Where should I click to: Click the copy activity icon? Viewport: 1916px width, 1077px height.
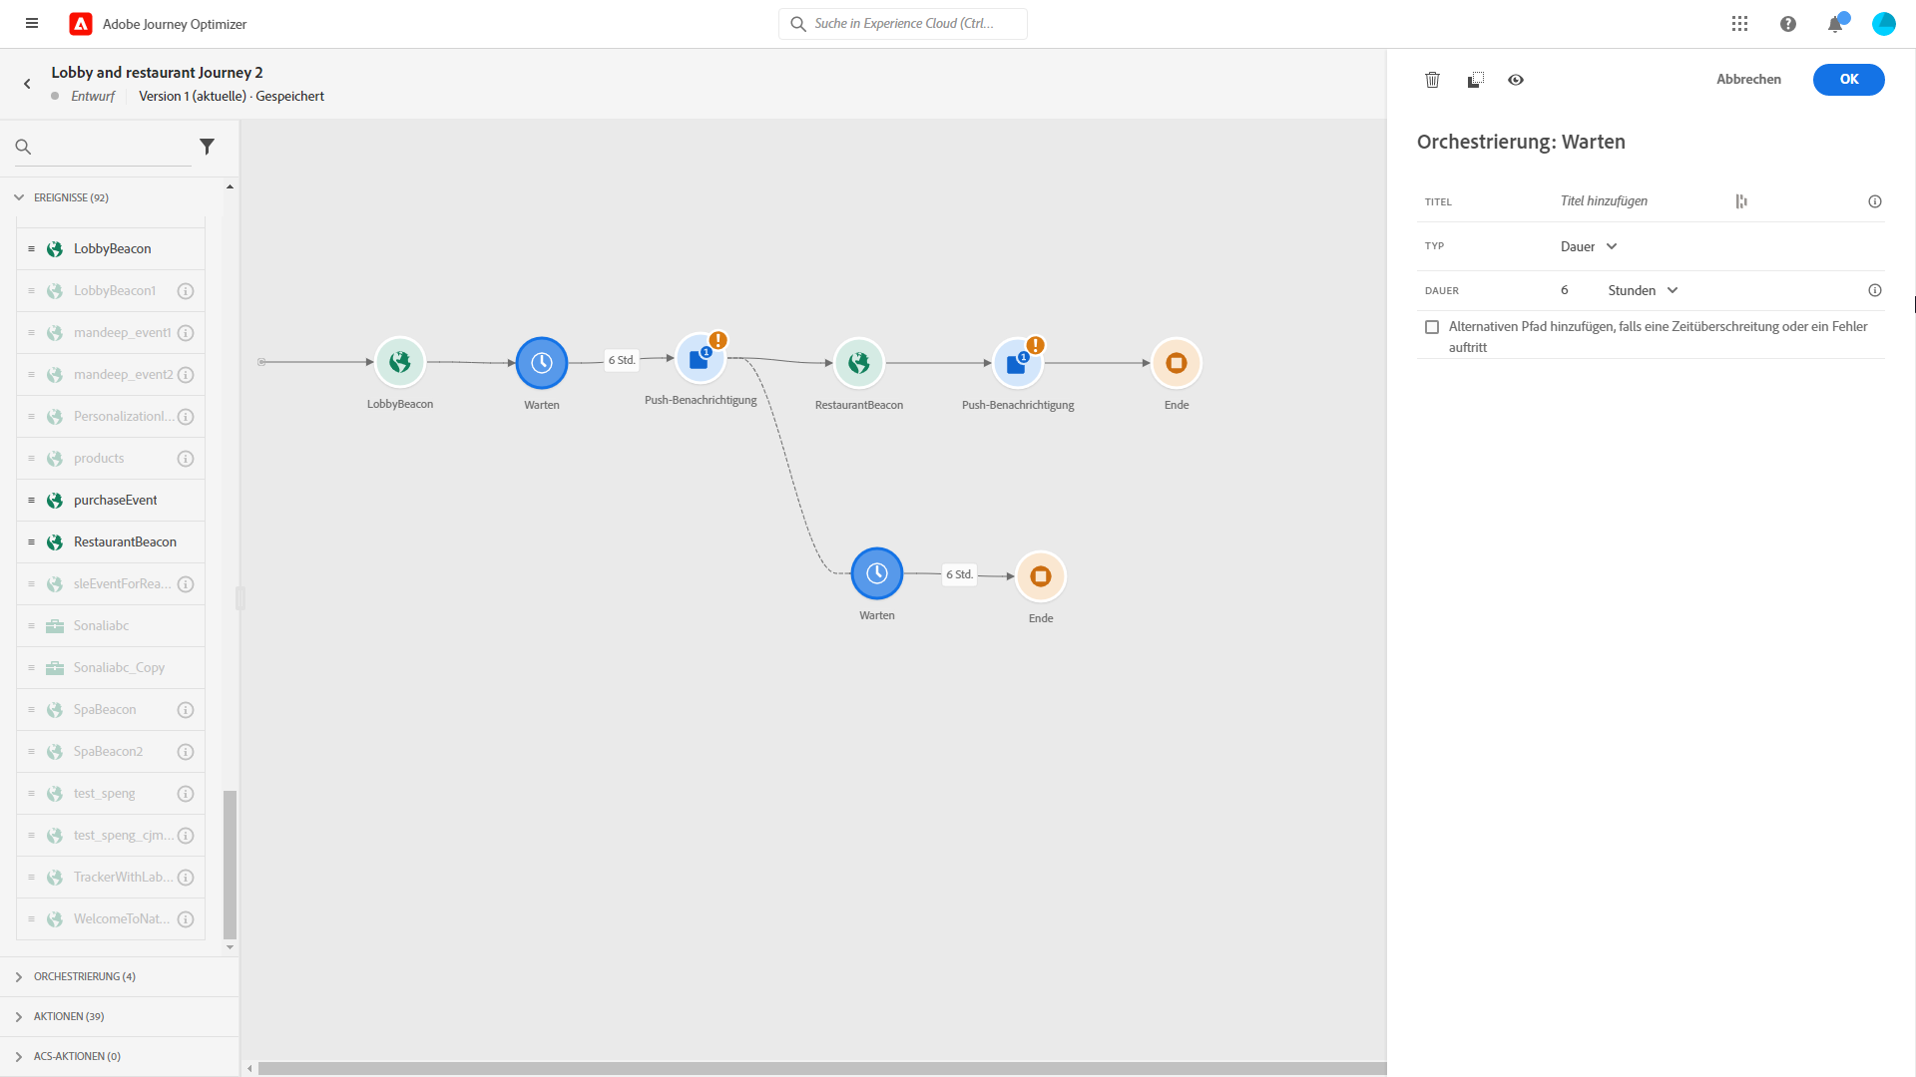(x=1475, y=80)
